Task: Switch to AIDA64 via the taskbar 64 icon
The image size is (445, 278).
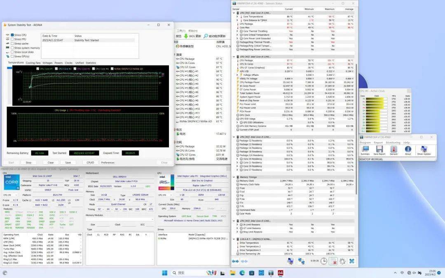Action: (281, 273)
